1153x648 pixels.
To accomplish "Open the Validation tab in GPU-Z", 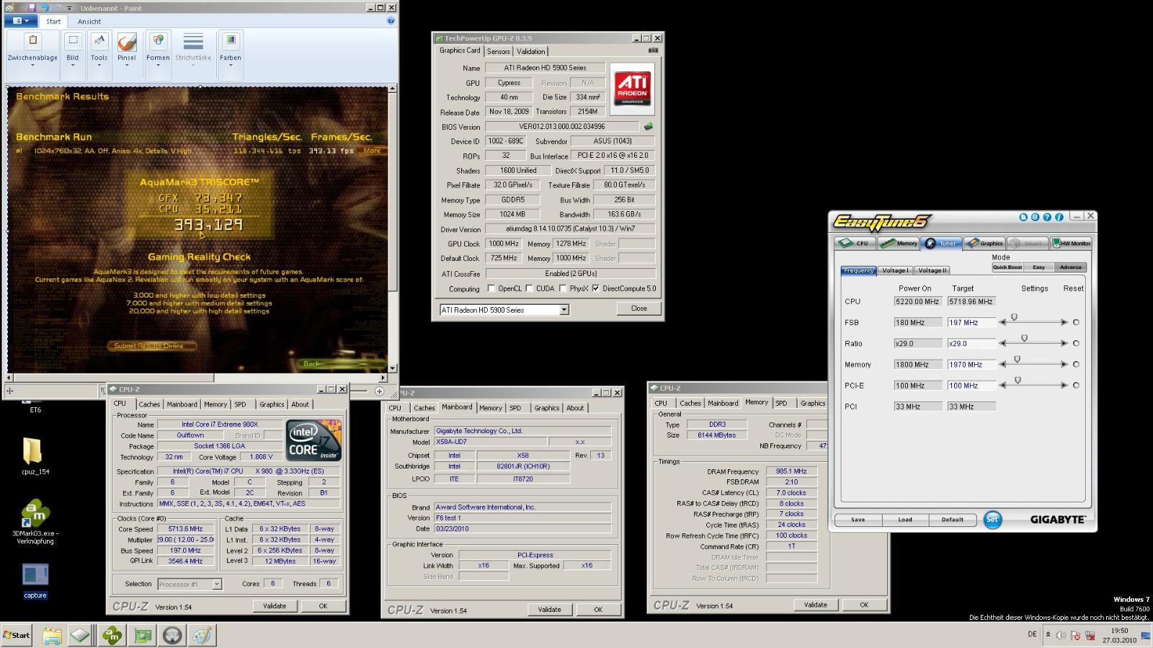I will pyautogui.click(x=531, y=51).
